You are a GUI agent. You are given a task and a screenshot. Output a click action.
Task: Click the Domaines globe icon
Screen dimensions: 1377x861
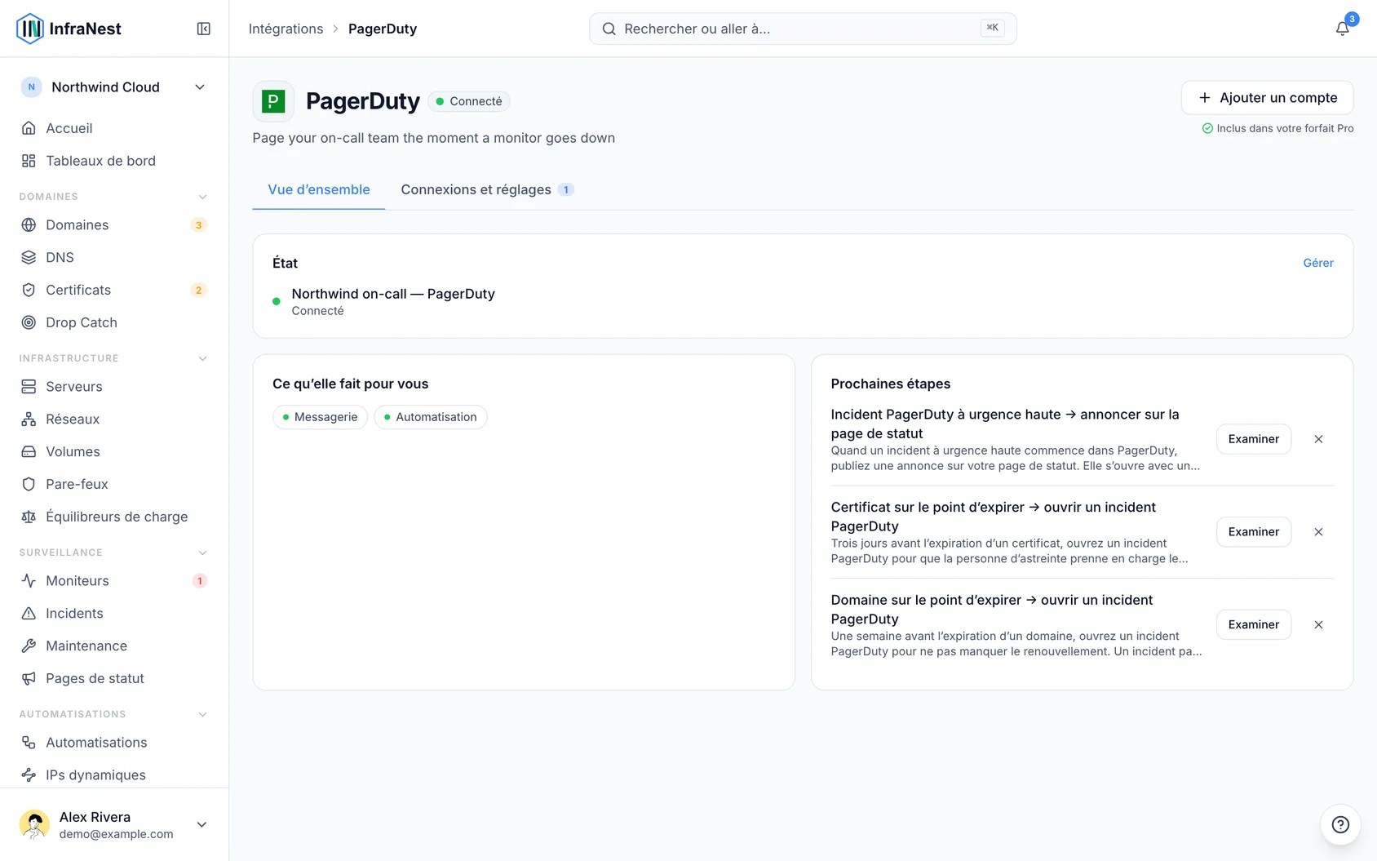coord(29,224)
